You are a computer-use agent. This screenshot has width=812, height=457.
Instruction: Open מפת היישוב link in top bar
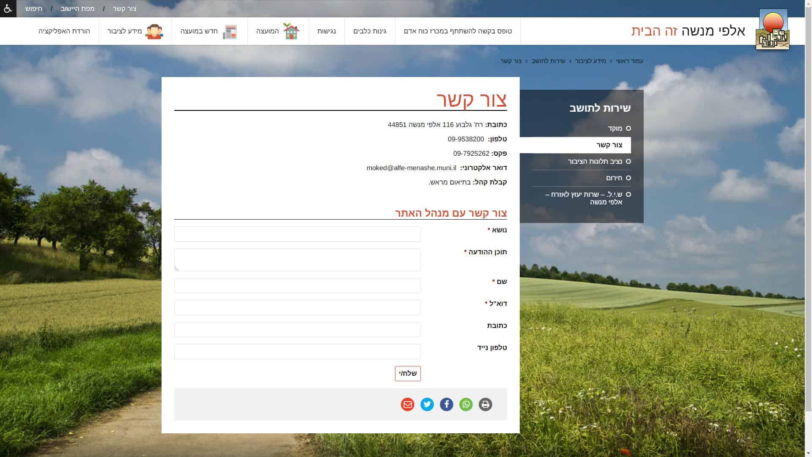click(77, 8)
